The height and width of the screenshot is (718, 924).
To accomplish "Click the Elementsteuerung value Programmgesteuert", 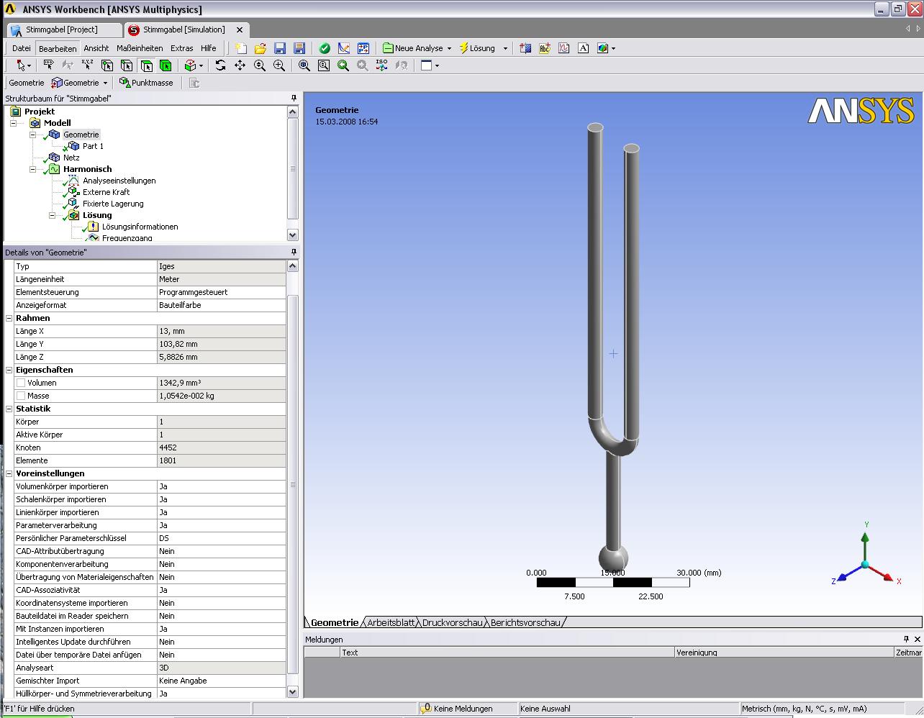I will (x=222, y=292).
